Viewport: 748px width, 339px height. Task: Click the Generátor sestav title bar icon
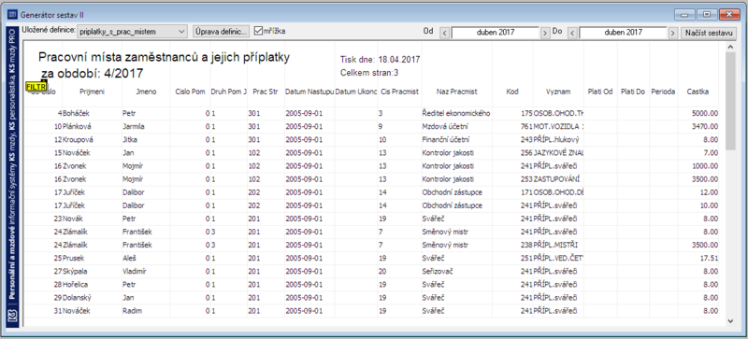[12, 15]
